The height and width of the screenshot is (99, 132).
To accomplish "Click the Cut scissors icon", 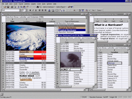I will 19,7.
